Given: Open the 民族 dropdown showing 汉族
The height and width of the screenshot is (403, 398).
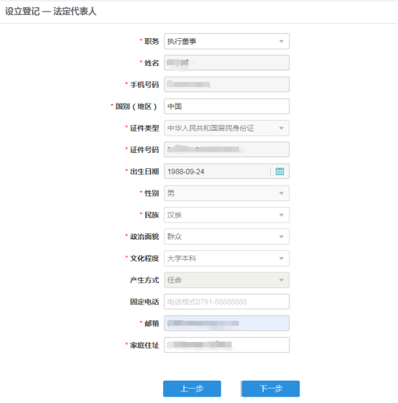Looking at the screenshot, I should [x=226, y=215].
